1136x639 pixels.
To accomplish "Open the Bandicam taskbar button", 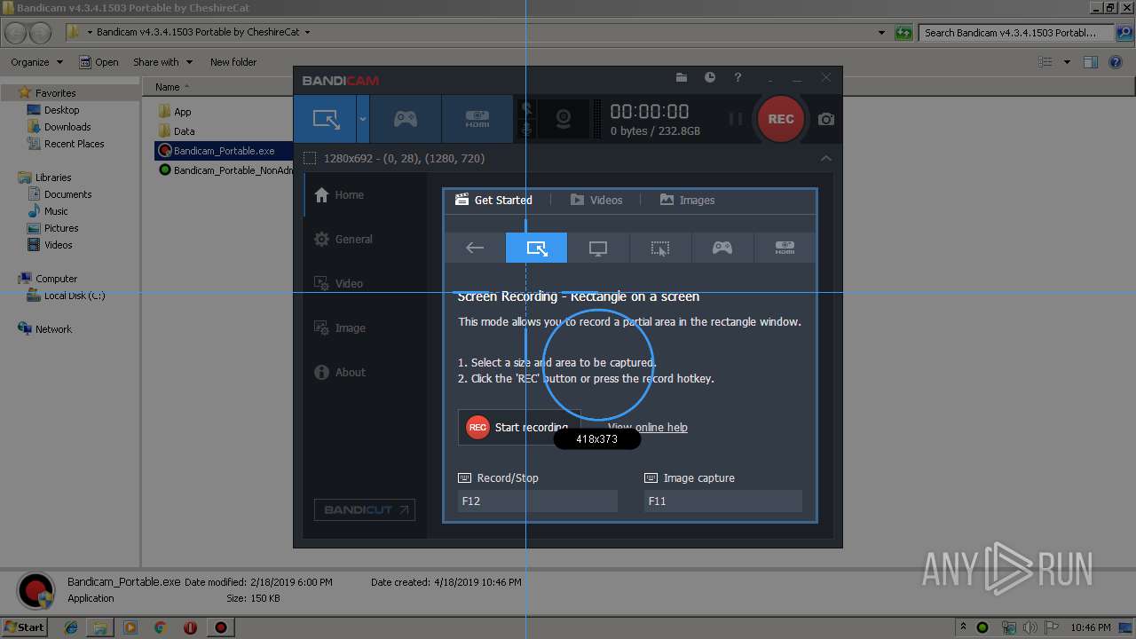I will coord(221,627).
